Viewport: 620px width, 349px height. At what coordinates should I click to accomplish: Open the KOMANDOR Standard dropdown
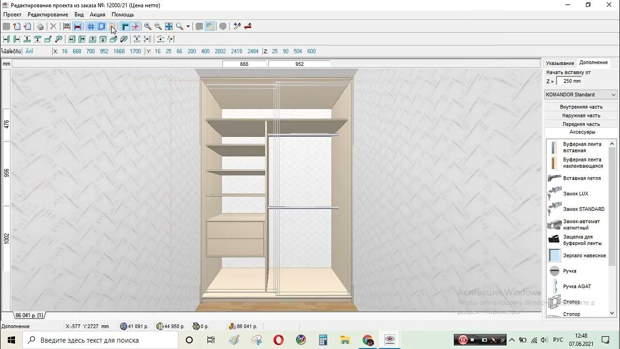coord(581,95)
